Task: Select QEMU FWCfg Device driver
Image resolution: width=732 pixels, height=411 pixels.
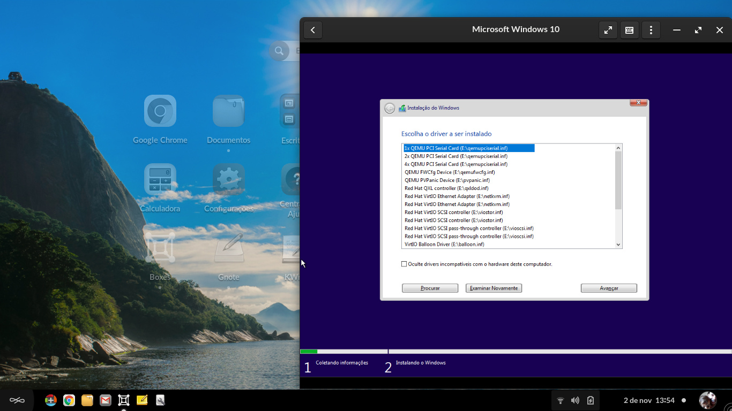Action: coord(450,172)
